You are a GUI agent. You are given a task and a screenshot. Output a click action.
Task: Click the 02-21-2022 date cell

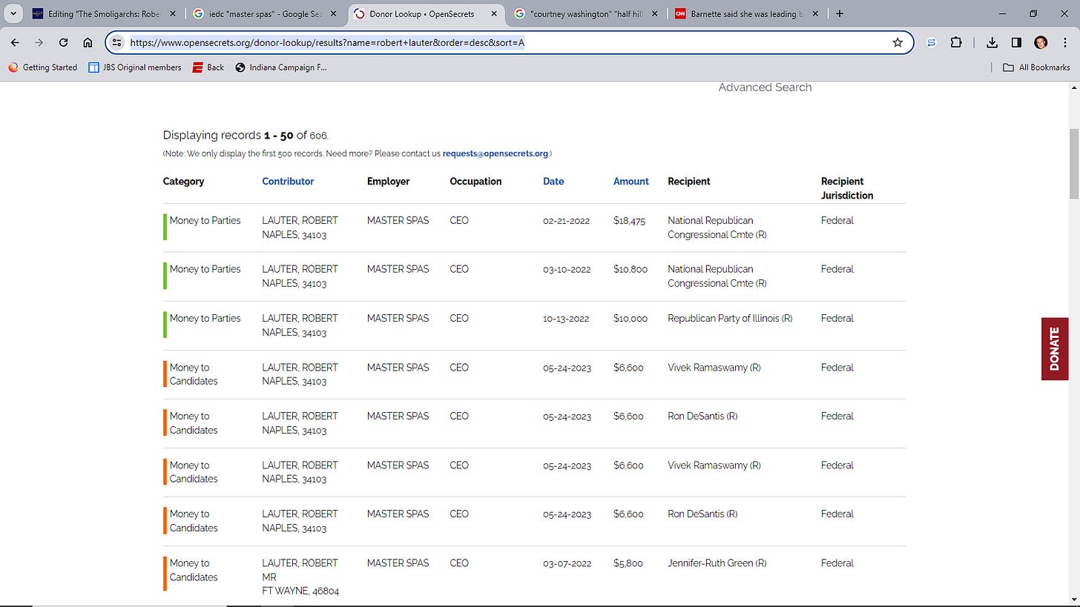(567, 221)
